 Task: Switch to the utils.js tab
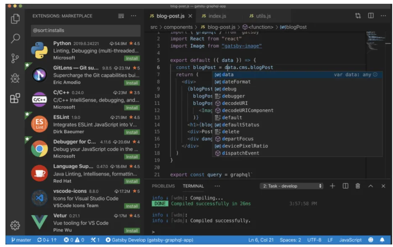[x=263, y=16]
